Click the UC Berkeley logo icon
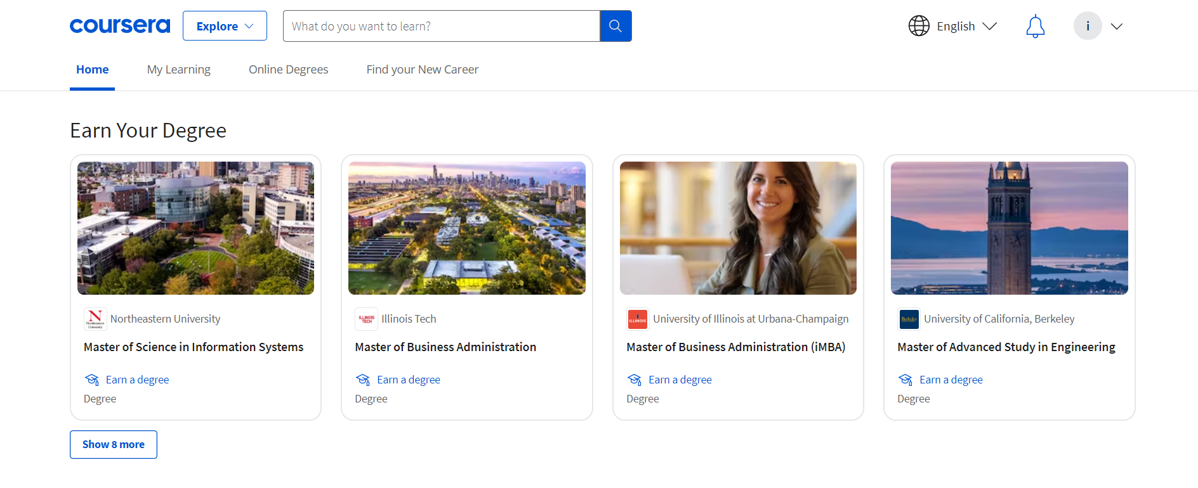The image size is (1198, 488). [x=909, y=319]
